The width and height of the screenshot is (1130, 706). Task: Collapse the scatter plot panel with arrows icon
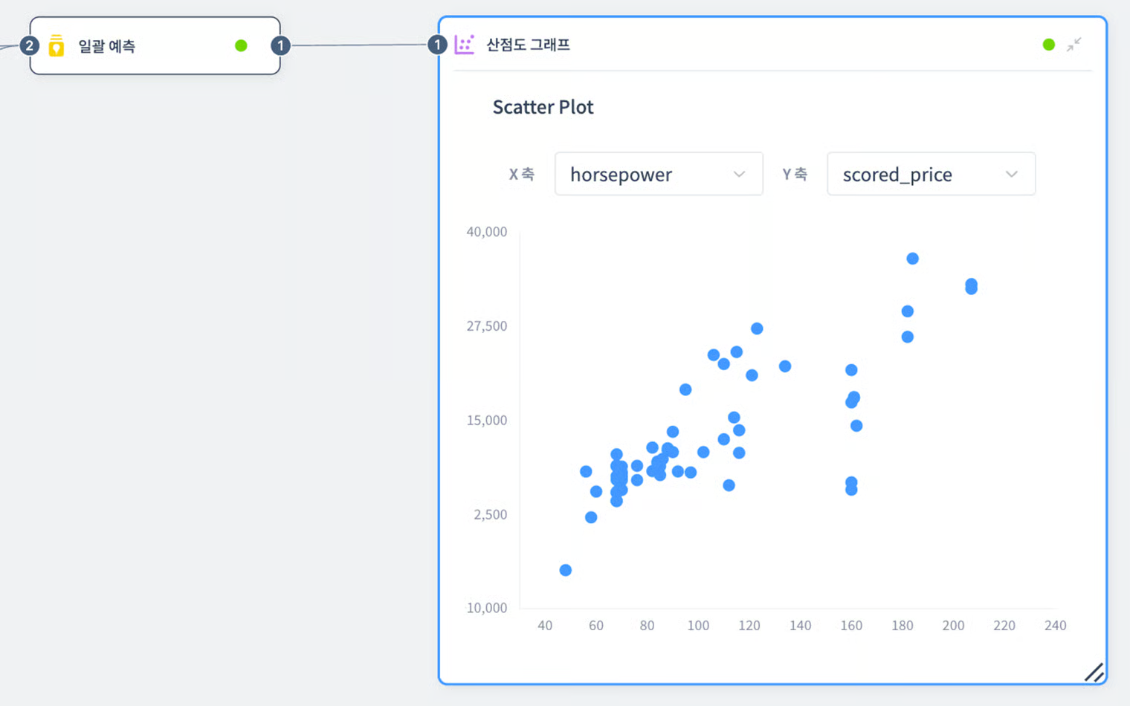point(1073,45)
